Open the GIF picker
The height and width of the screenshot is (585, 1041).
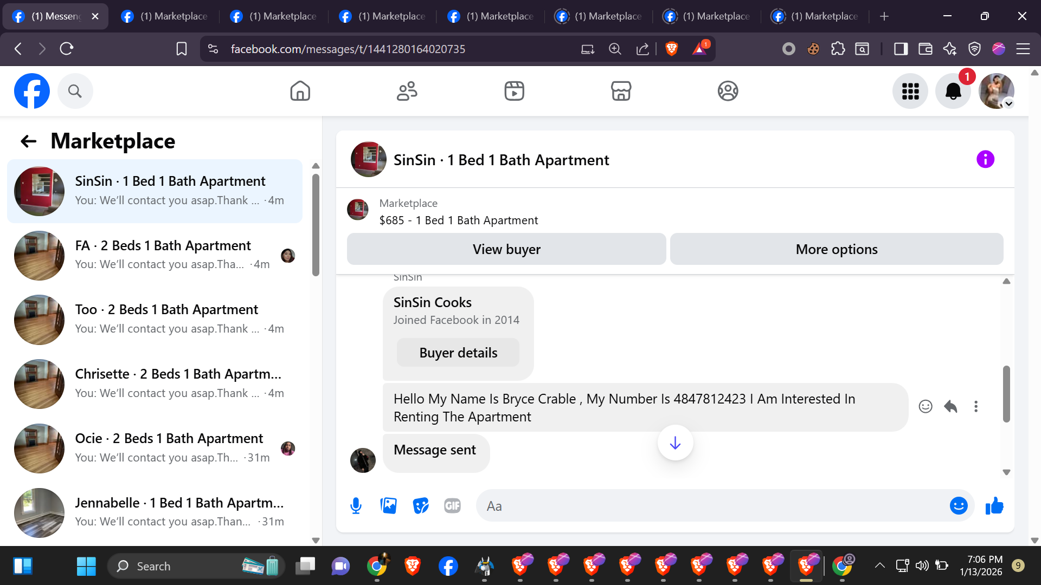click(452, 506)
